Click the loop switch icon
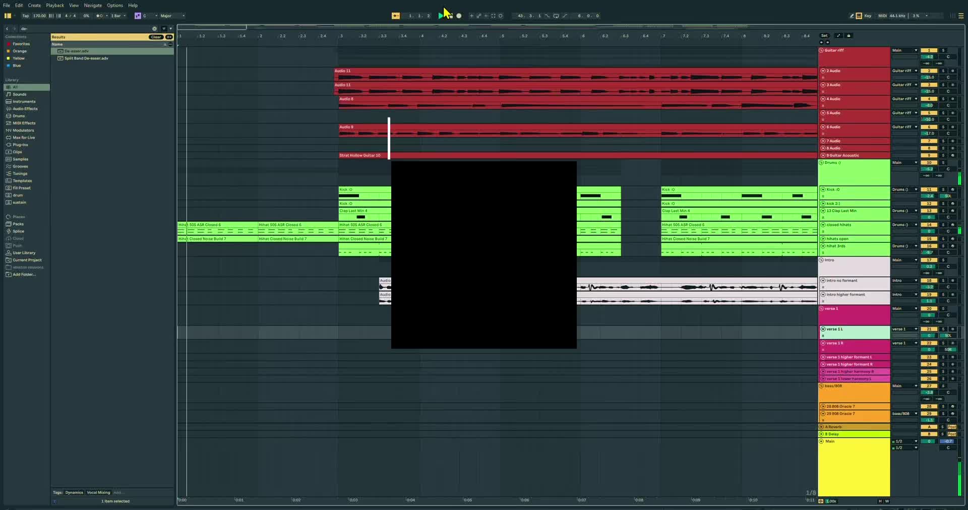 556,16
